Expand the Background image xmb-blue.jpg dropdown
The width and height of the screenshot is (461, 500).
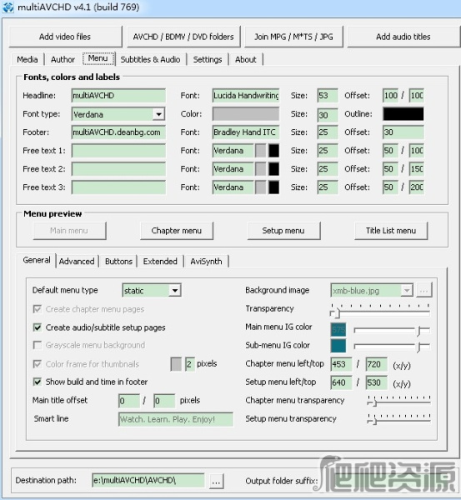(407, 291)
